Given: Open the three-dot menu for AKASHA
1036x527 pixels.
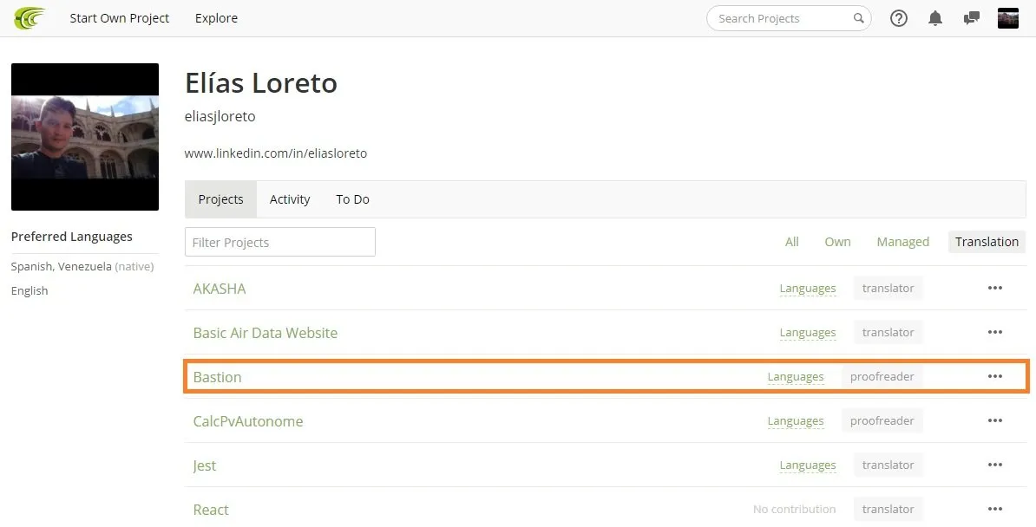Looking at the screenshot, I should pyautogui.click(x=995, y=288).
